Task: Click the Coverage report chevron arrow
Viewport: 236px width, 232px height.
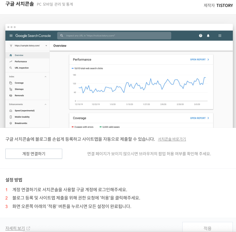Action: coord(208,118)
